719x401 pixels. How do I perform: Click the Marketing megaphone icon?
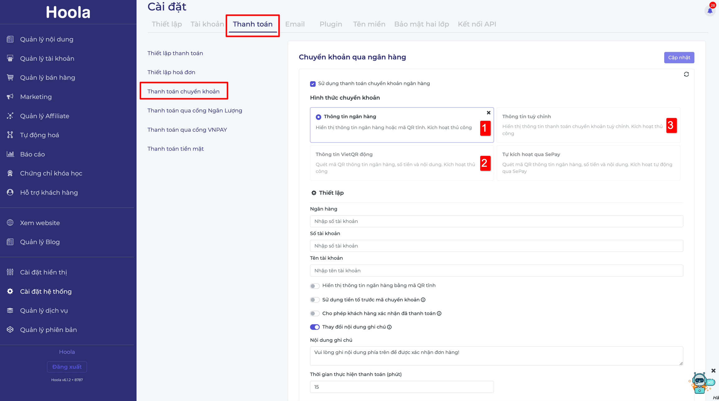(x=10, y=97)
